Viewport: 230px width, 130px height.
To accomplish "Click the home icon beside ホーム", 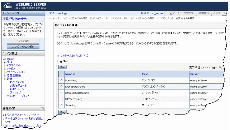I will click(171, 14).
